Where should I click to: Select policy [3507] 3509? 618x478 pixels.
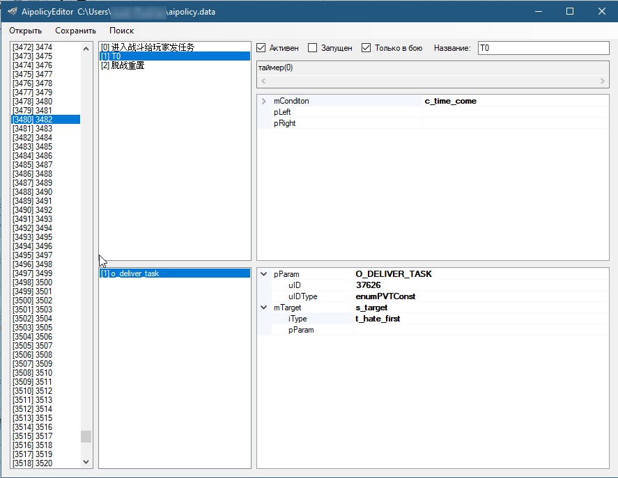(x=46, y=364)
